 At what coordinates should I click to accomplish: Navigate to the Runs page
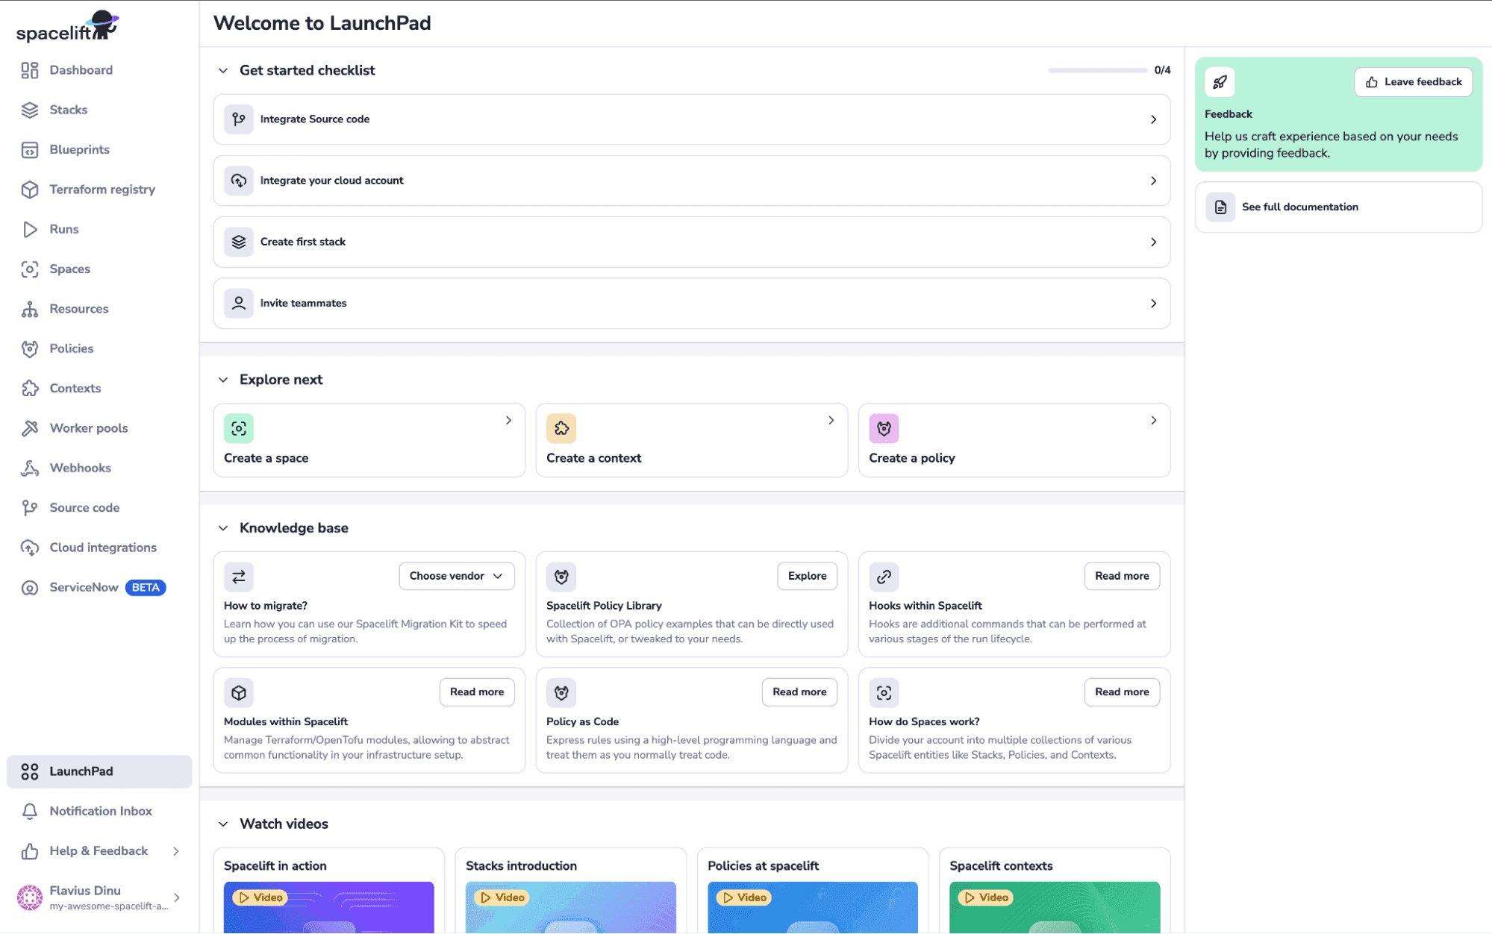pyautogui.click(x=63, y=229)
